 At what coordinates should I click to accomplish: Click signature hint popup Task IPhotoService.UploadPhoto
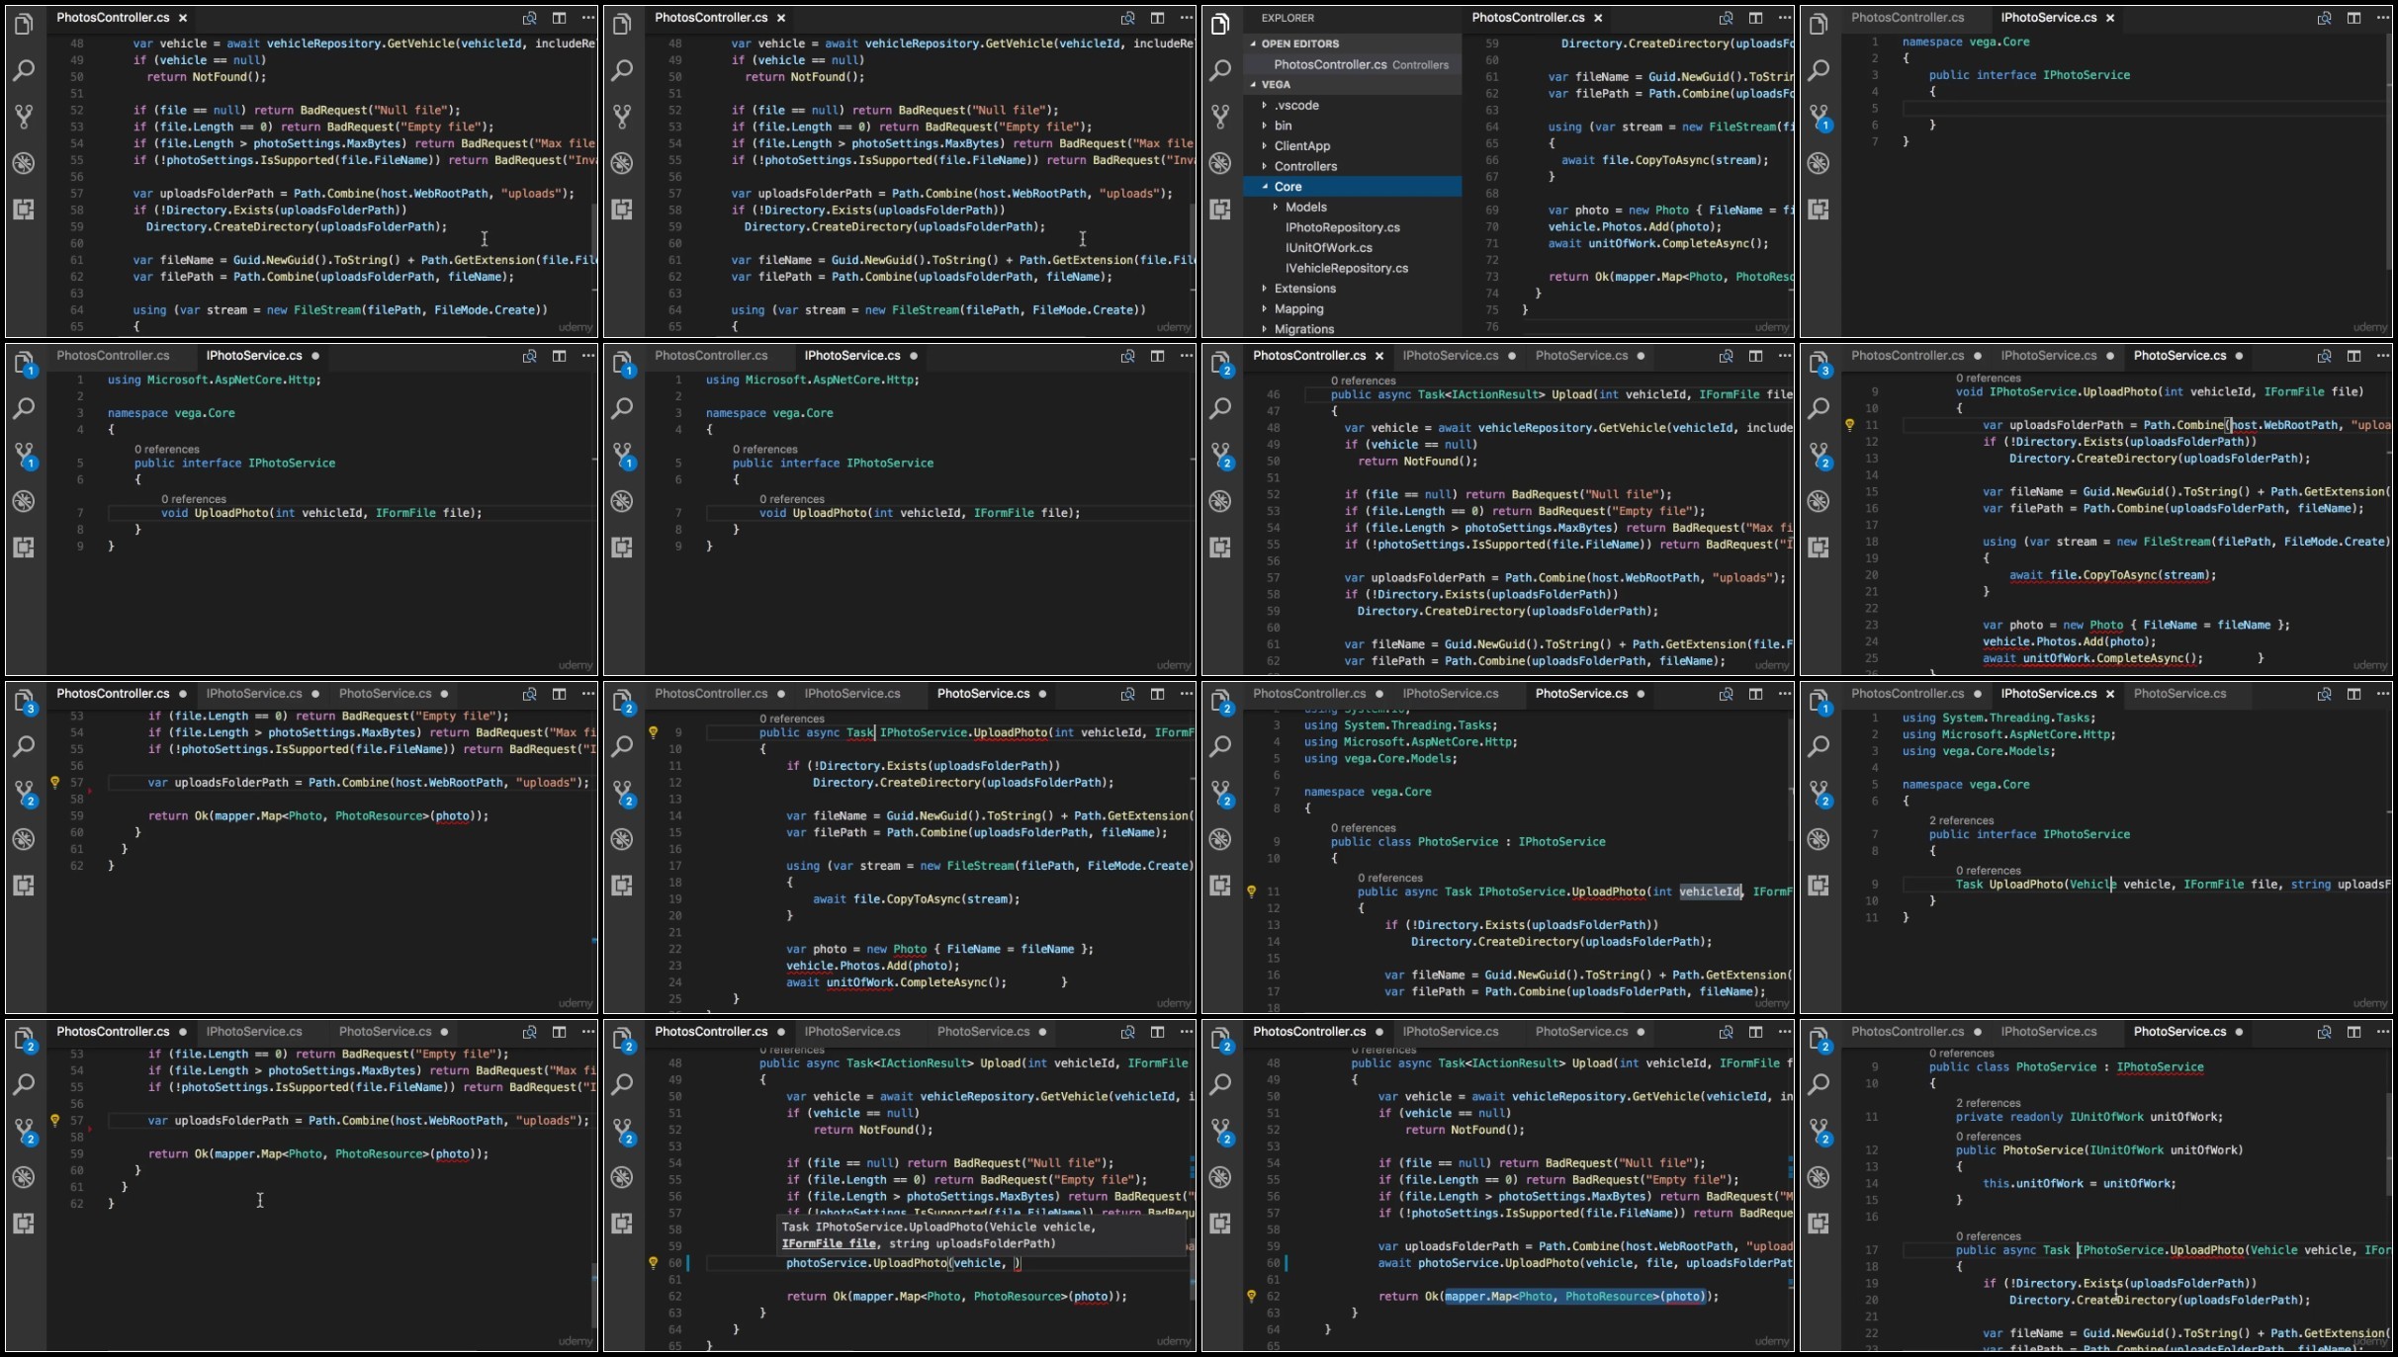coord(937,1235)
